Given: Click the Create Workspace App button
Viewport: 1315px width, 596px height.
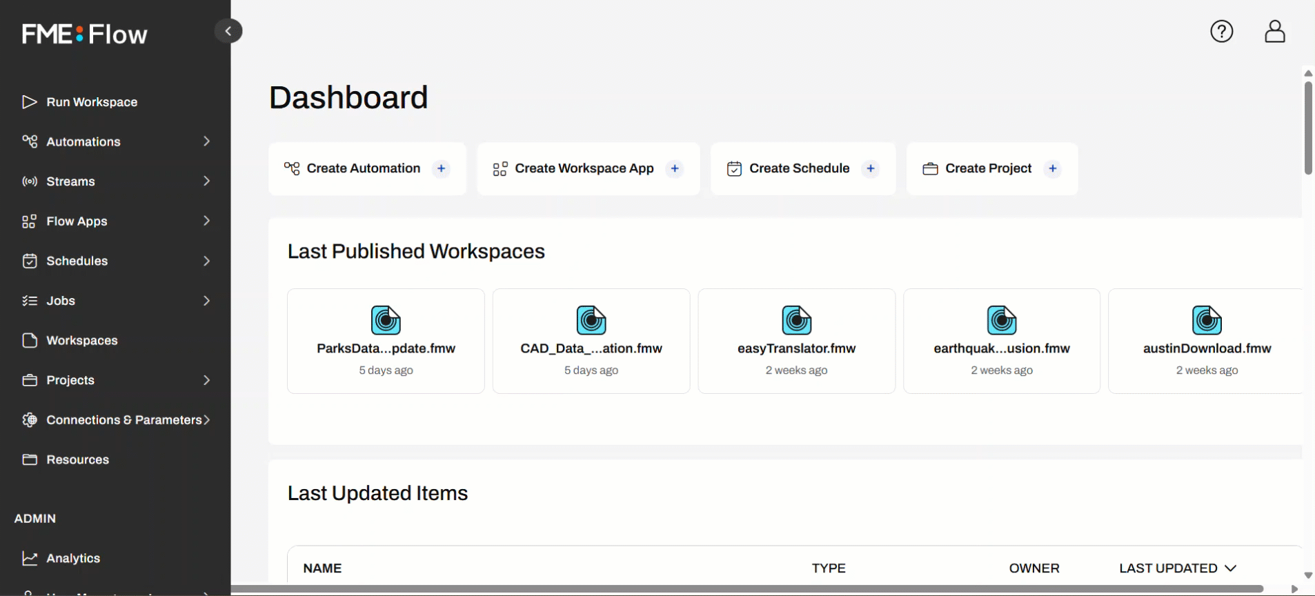Looking at the screenshot, I should 584,168.
